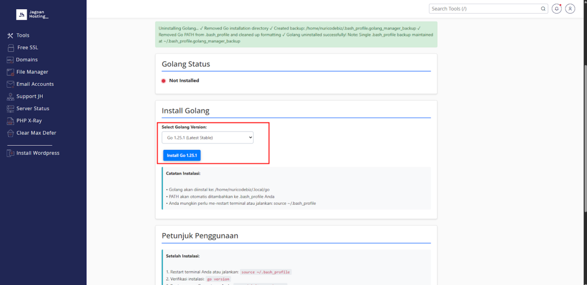
Task: Open the Tools wrench icon
Action: coord(10,36)
